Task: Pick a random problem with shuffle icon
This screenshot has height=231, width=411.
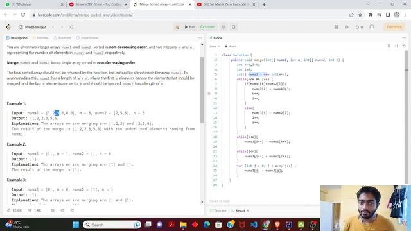Action: (71, 27)
